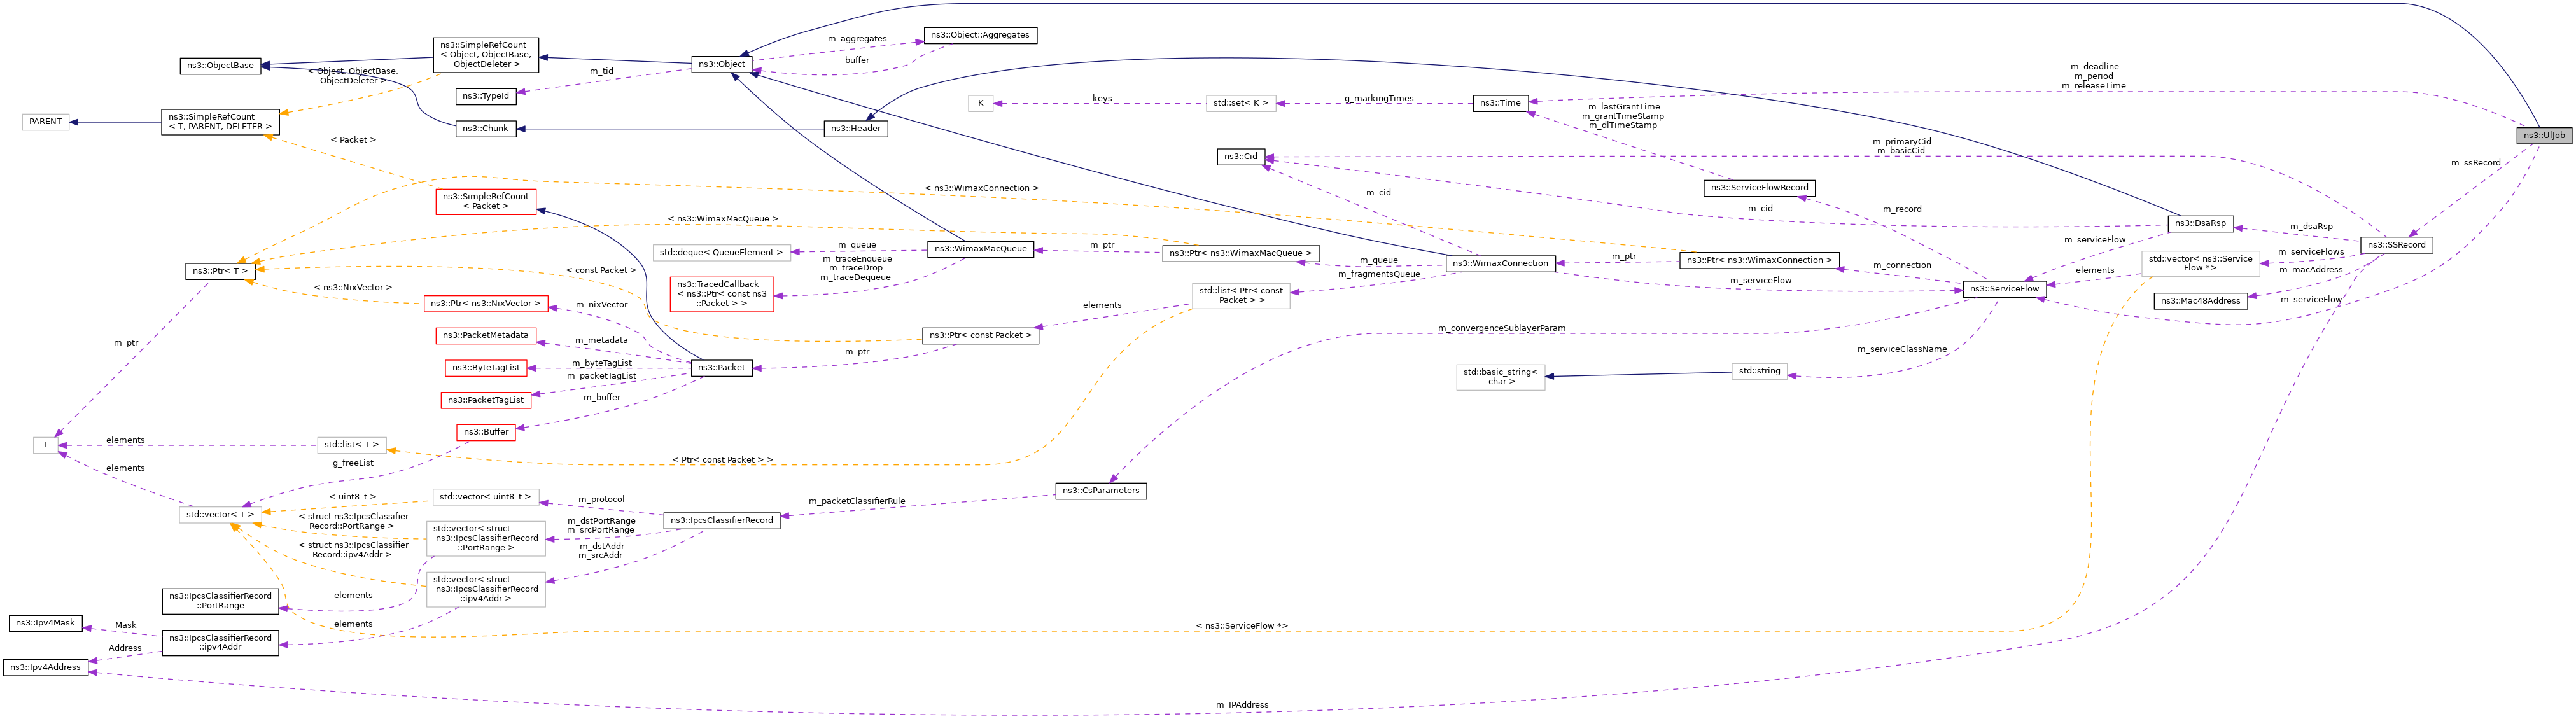2576x719 pixels.
Task: Open the ns3::TracedCallback node
Action: pyautogui.click(x=721, y=294)
